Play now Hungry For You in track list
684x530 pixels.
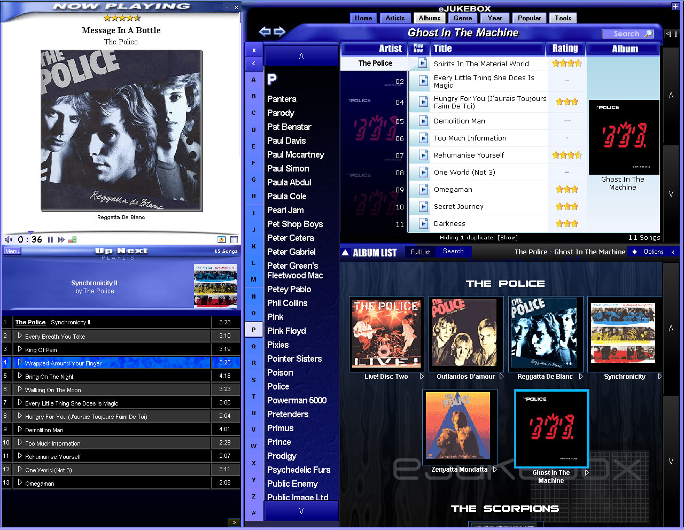[423, 102]
